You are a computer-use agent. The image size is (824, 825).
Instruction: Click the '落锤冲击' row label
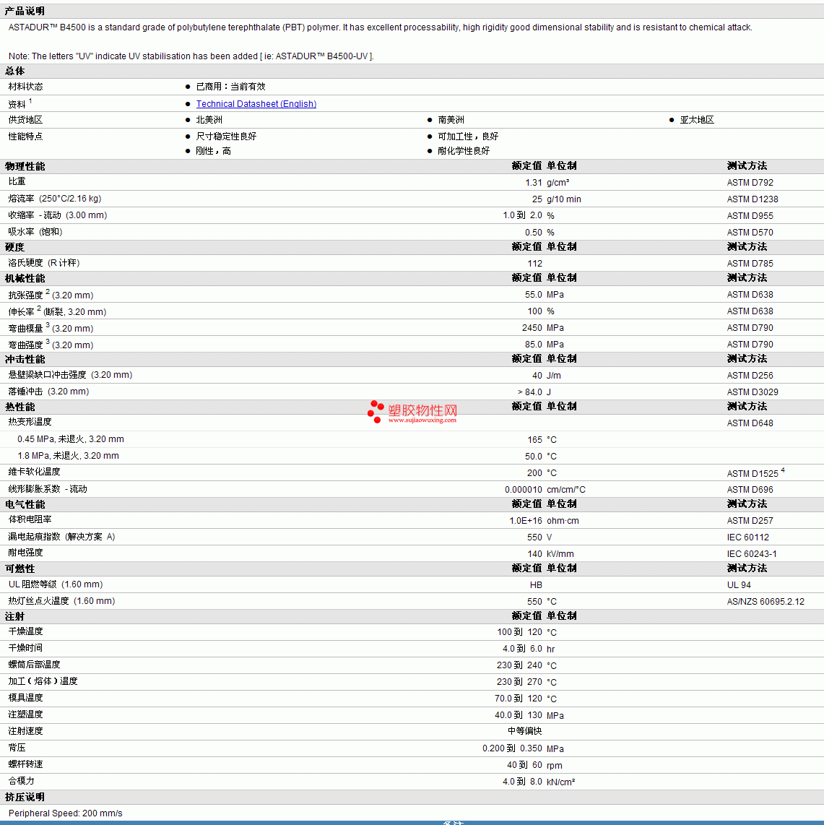coord(26,392)
